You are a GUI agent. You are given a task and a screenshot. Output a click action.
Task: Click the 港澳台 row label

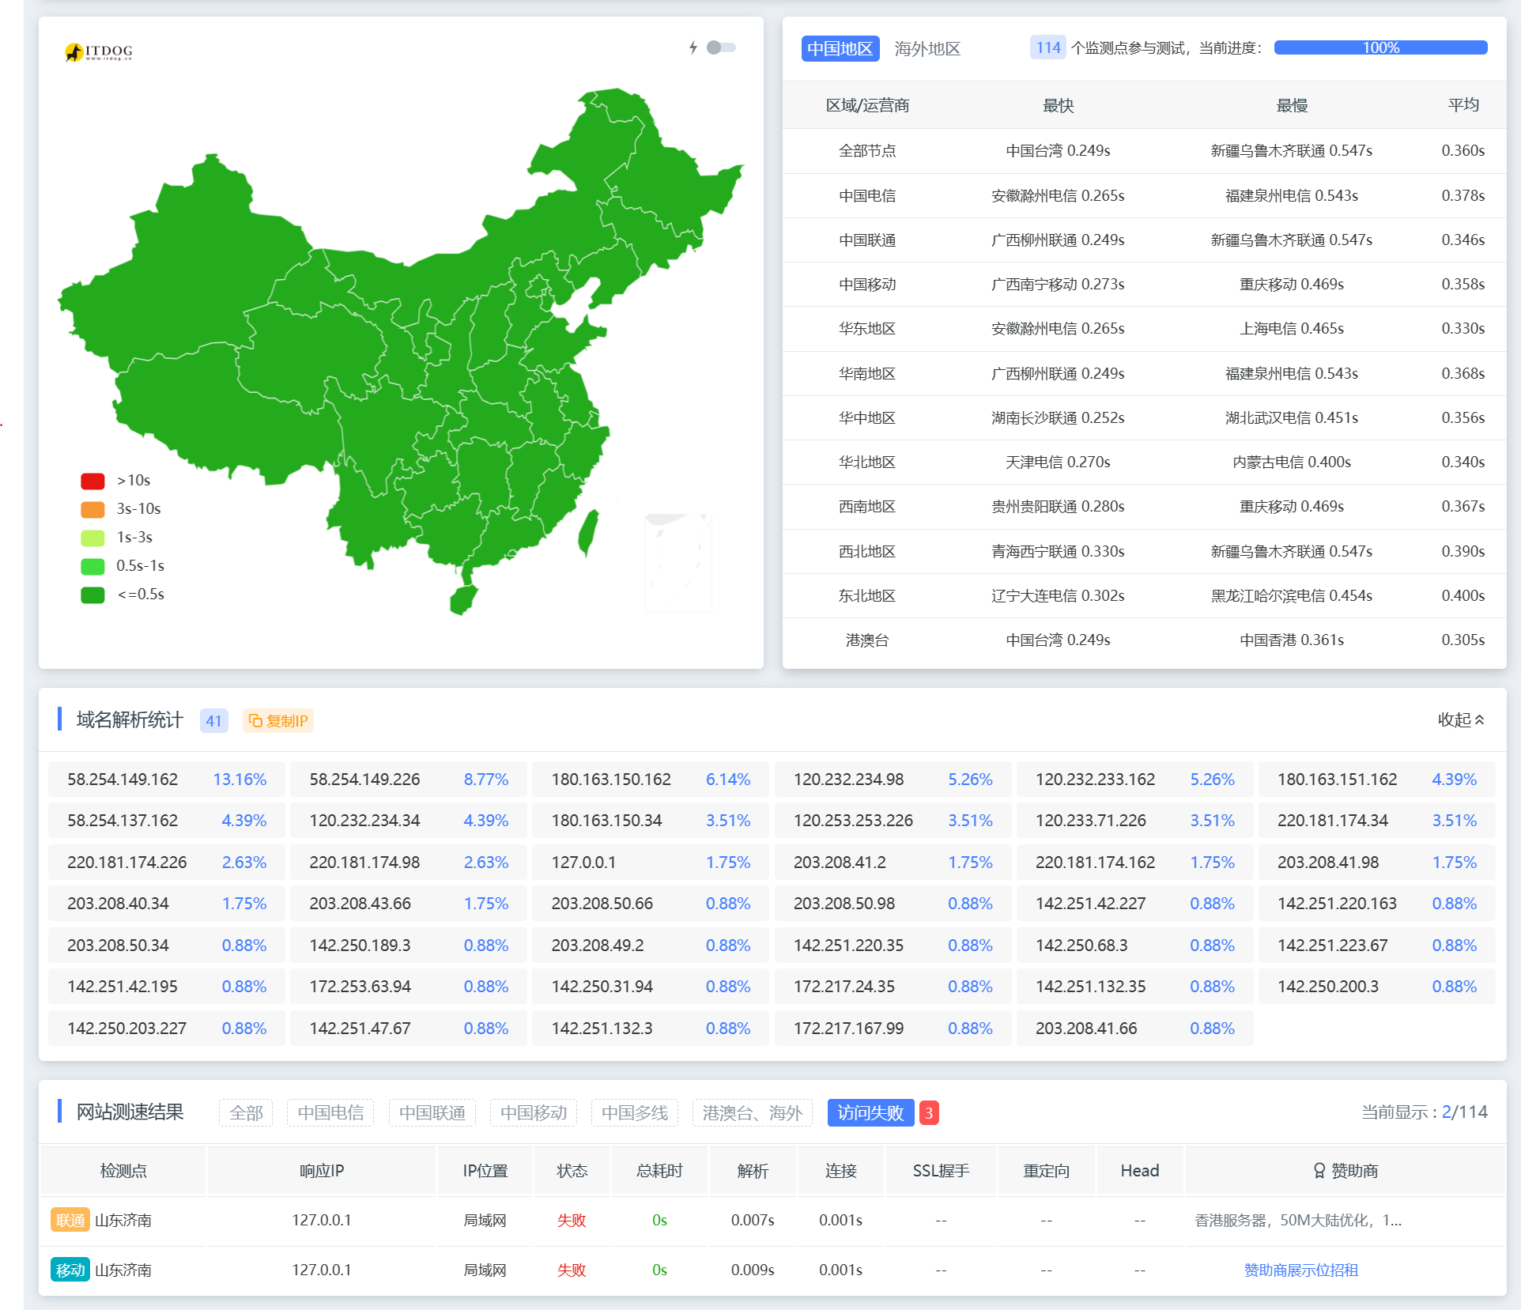867,640
